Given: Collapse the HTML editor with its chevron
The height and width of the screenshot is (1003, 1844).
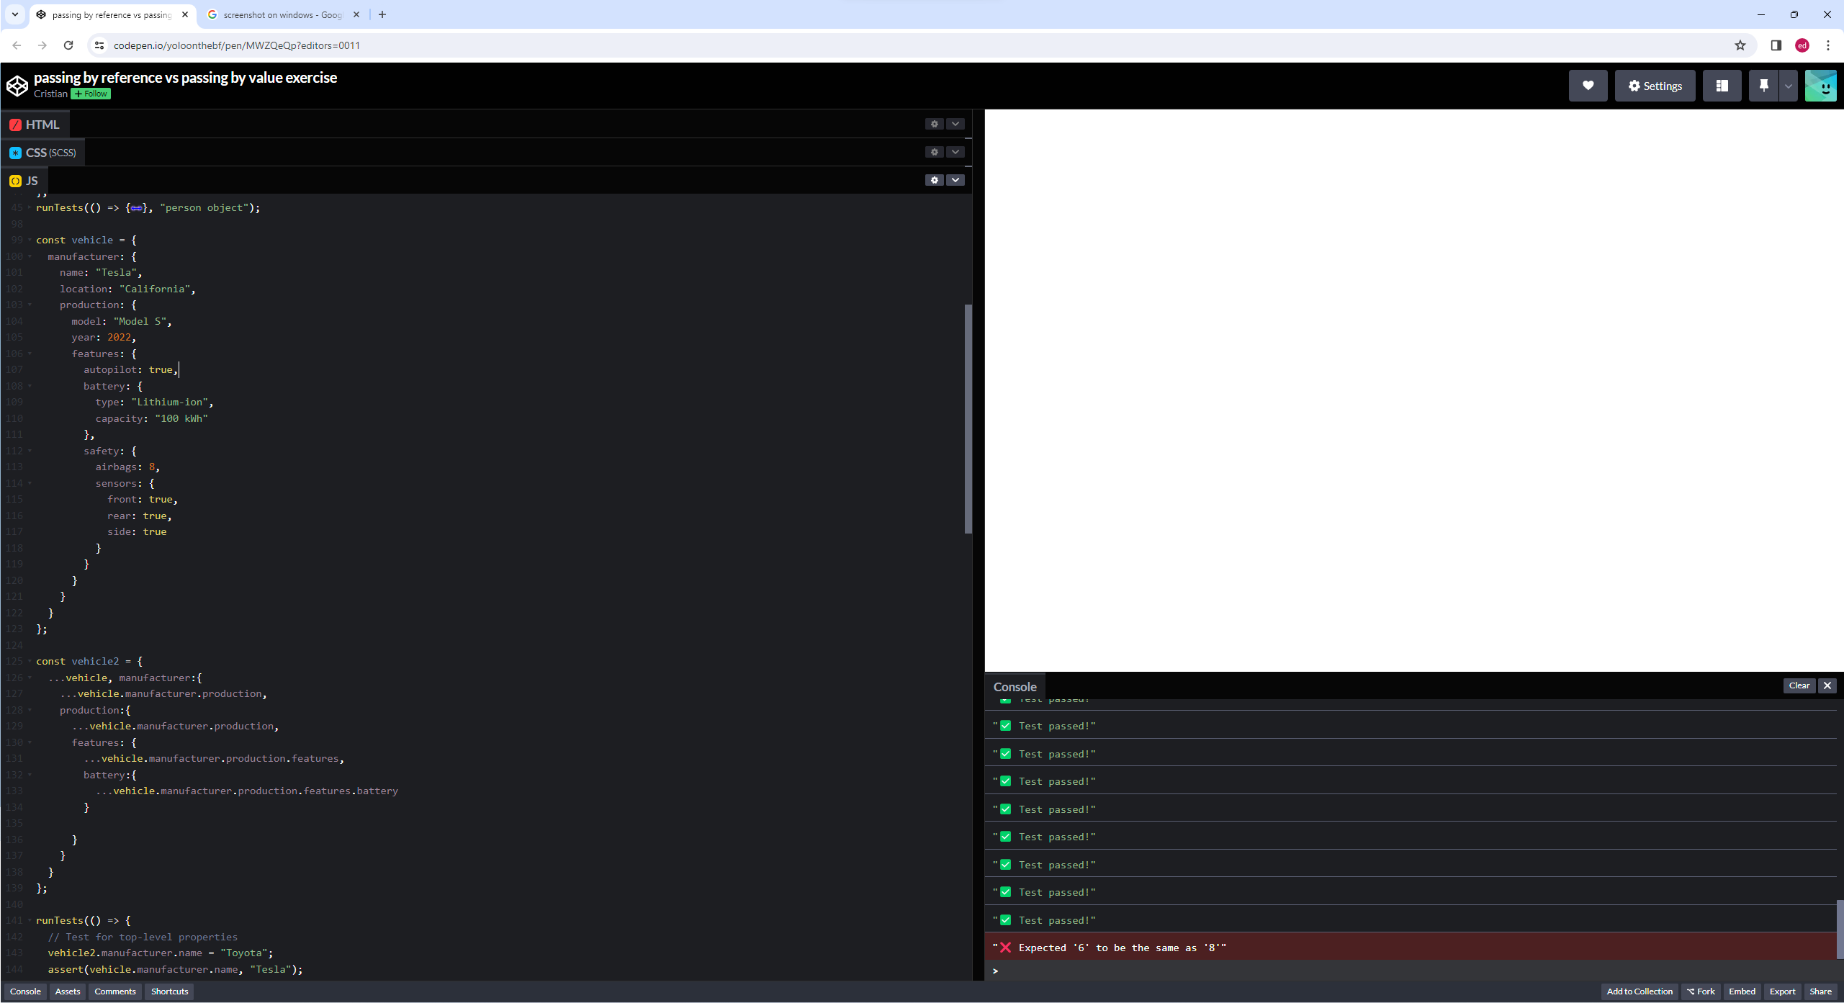Looking at the screenshot, I should click(x=955, y=123).
